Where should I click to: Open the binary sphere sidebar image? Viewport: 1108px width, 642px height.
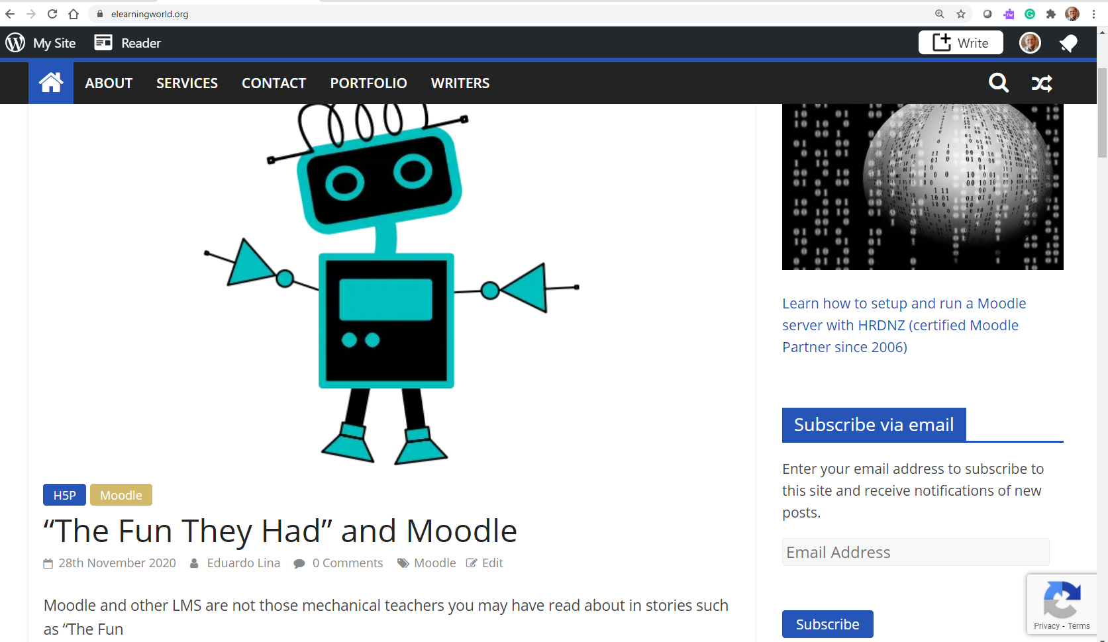(x=923, y=187)
